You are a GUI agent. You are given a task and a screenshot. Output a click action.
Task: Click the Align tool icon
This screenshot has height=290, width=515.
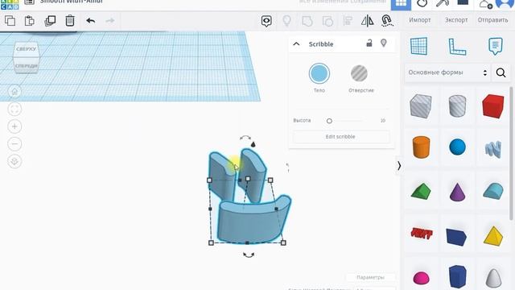pos(348,21)
